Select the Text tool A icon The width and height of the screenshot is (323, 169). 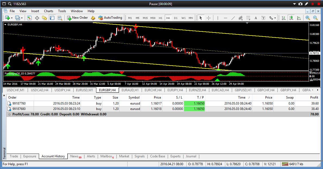[x=256, y=18]
